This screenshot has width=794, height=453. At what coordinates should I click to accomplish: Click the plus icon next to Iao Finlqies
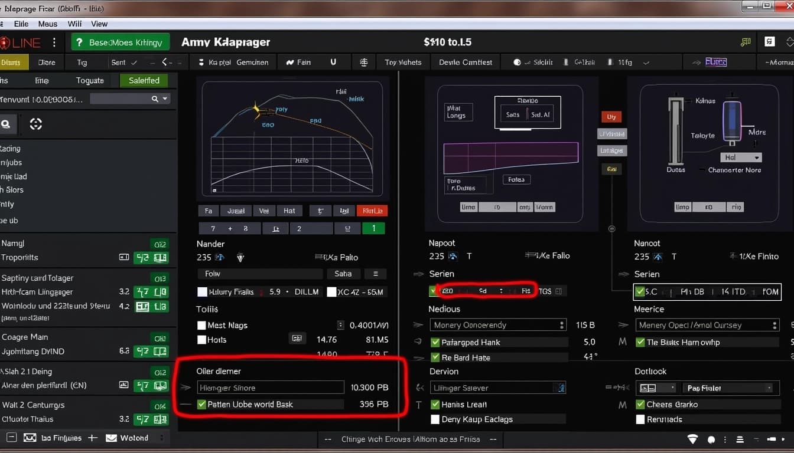pos(93,438)
